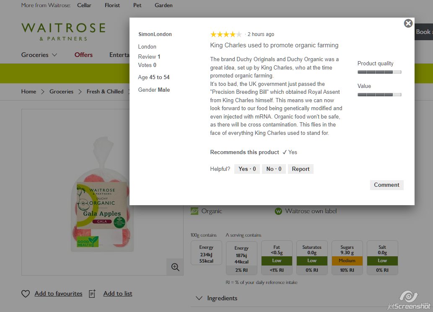This screenshot has height=312, width=433.
Task: Click the Sugars 9.30 g Medium nutrition tile
Action: click(347, 258)
